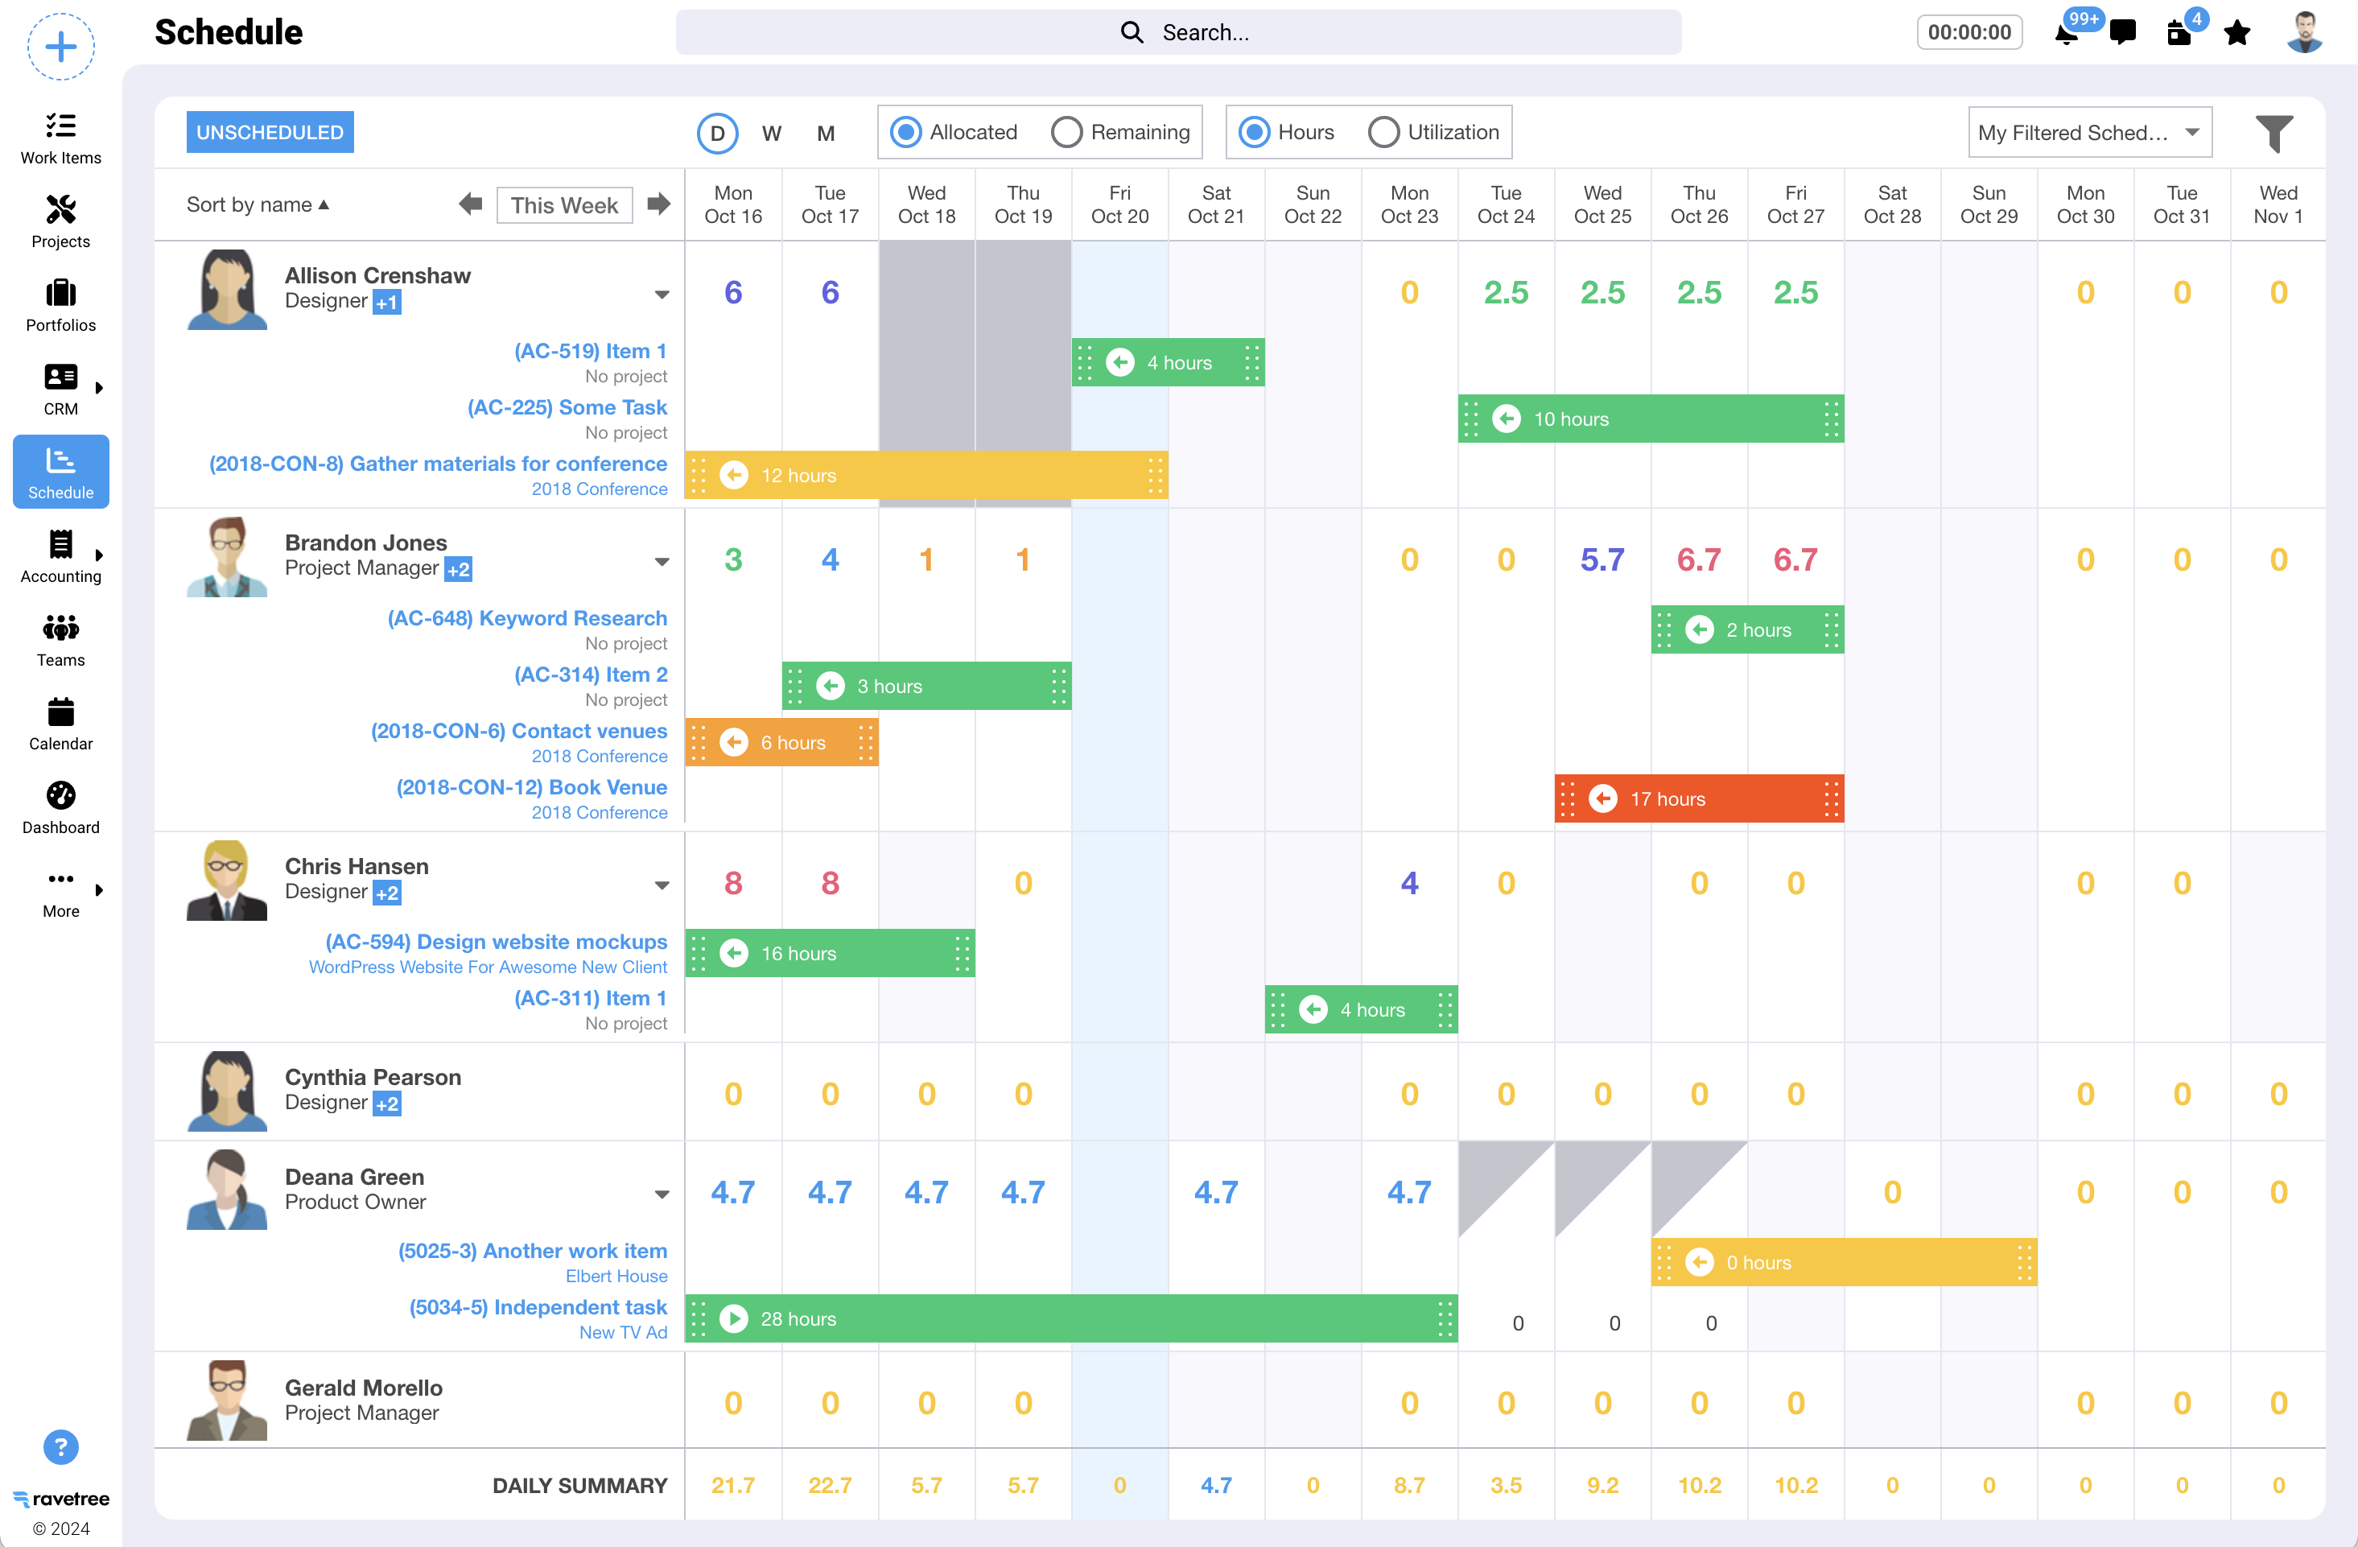The image size is (2358, 1547).
Task: Click the favorites star icon
Action: [x=2237, y=34]
